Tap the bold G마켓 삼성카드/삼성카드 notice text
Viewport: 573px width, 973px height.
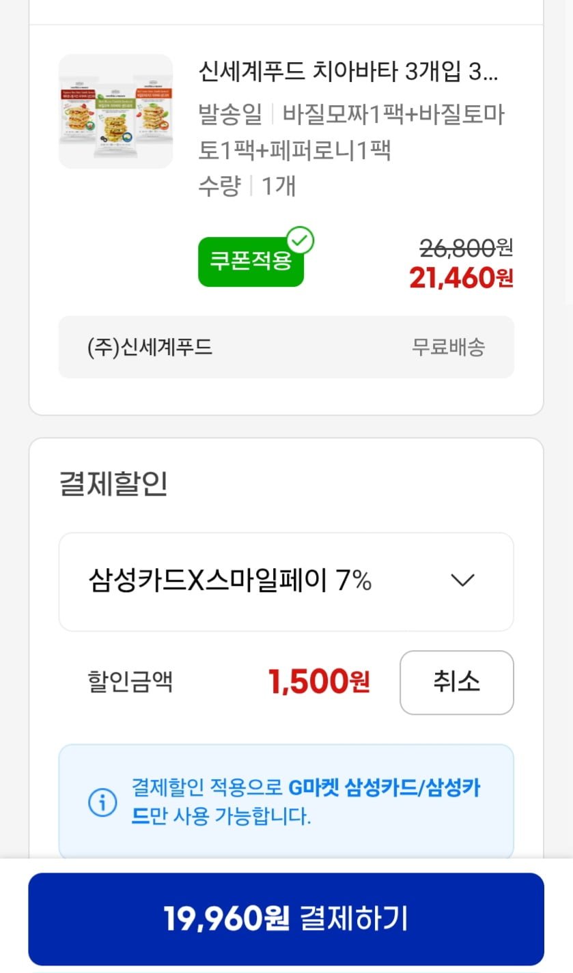click(384, 789)
